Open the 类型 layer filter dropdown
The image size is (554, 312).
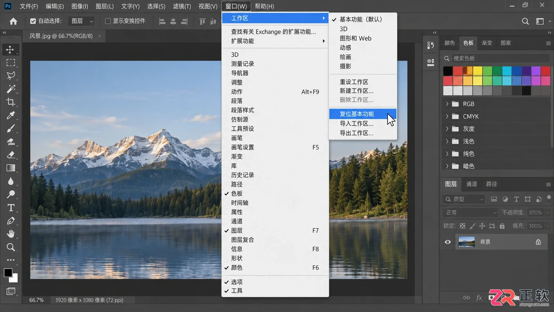(464, 199)
